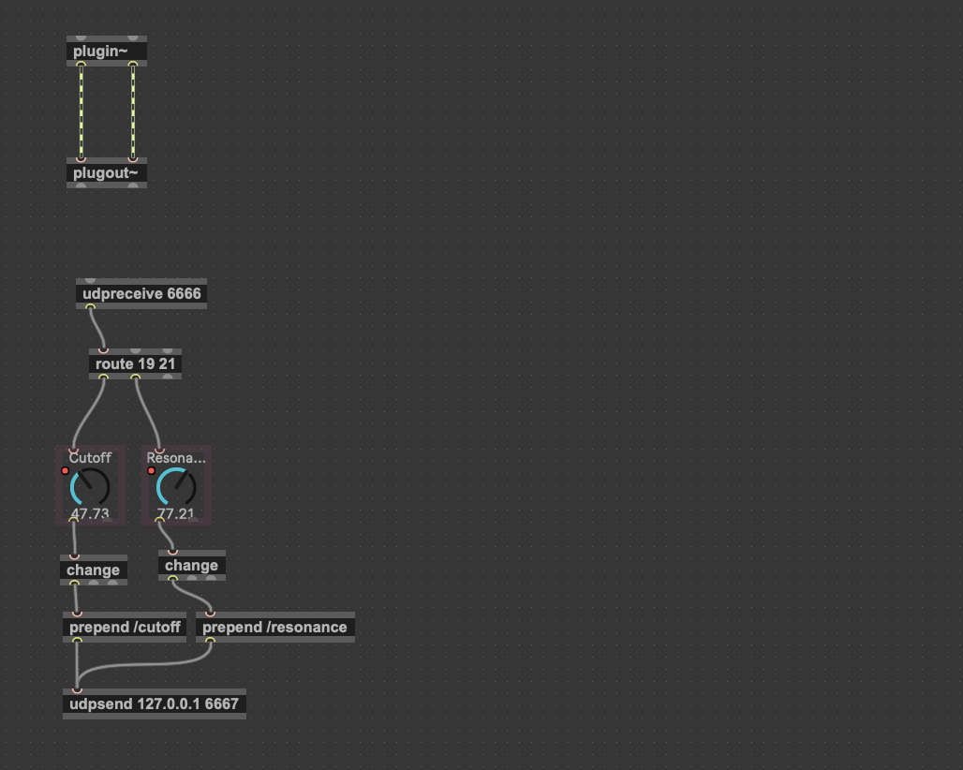Click the left outlet of plugin~
The height and width of the screenshot is (770, 963).
[x=81, y=64]
